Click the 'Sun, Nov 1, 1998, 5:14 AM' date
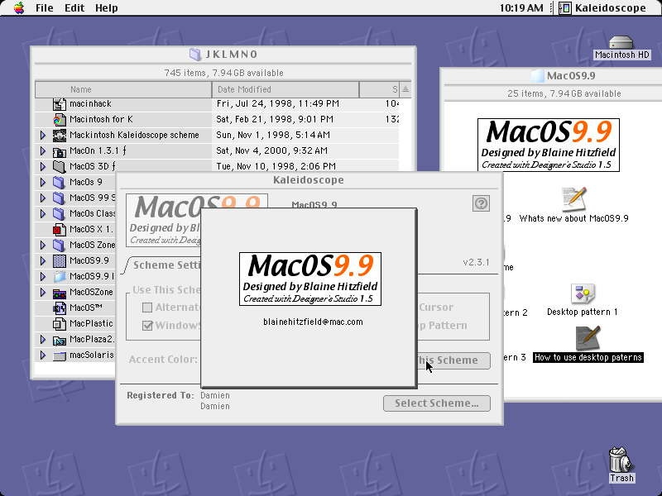This screenshot has width=662, height=496. [273, 135]
